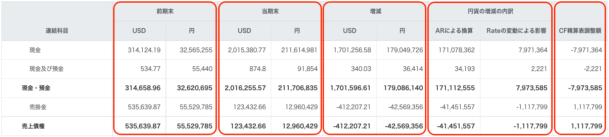Viewport: 609px width, 137px height.
Task: Select the 円貨の増減の内訳 header
Action: click(490, 11)
